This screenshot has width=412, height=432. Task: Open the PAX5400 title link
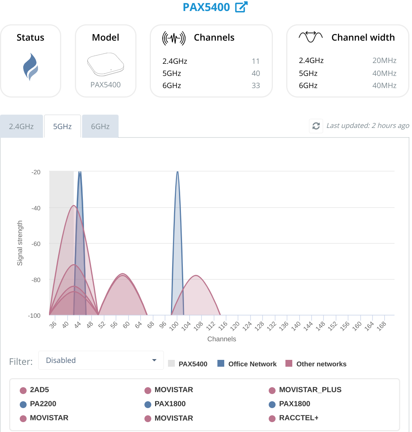(206, 7)
